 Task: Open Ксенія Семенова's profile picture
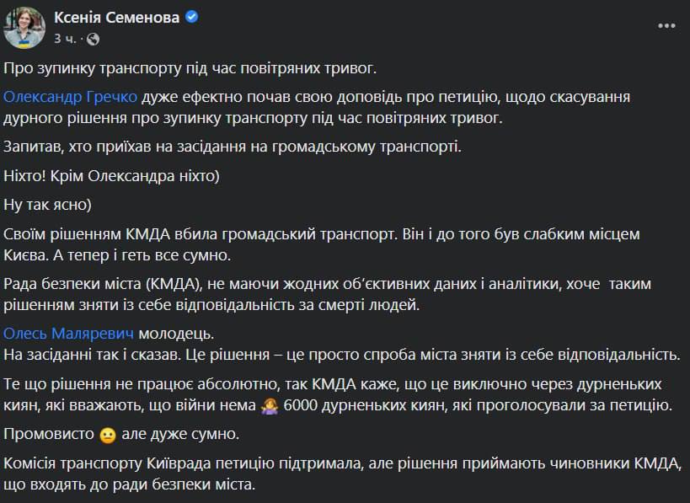[x=24, y=26]
